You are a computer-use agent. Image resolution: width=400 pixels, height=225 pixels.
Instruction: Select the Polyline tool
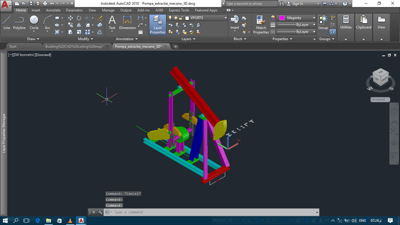pyautogui.click(x=19, y=23)
